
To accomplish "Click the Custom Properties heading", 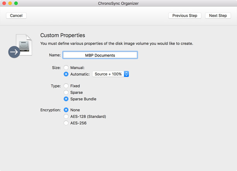I will [x=63, y=35].
